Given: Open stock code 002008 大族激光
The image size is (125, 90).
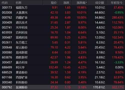Looking at the screenshot, I should pos(62,12).
